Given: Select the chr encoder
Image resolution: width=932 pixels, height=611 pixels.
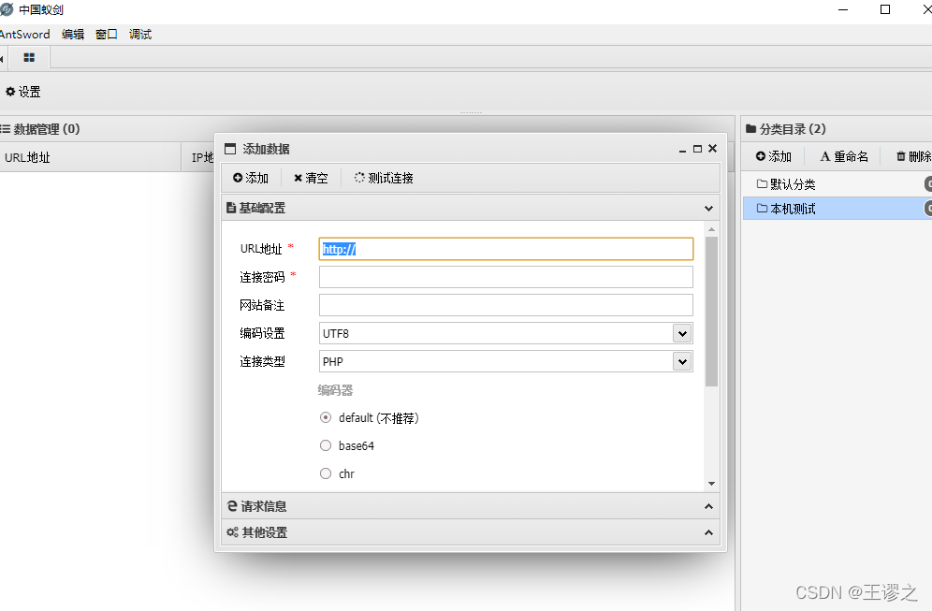Looking at the screenshot, I should (326, 473).
